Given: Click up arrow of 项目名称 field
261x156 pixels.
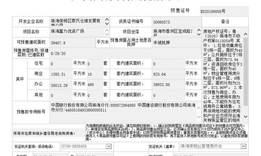Looking at the screenshot, I should 107,30.
